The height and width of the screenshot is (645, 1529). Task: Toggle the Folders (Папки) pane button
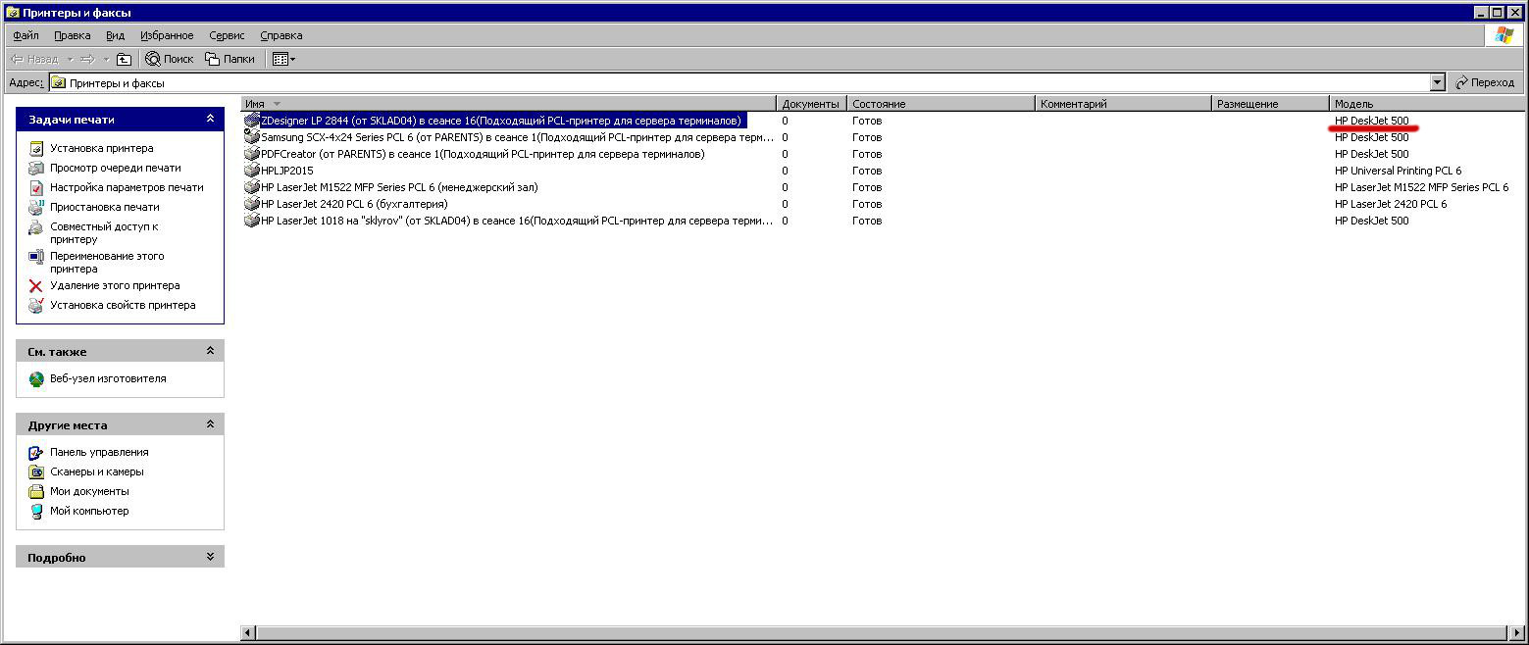click(x=229, y=59)
